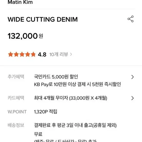Expand 국민카드 5,000원 할인 benefit with chevron
142x142 pixels.
pyautogui.click(x=133, y=77)
